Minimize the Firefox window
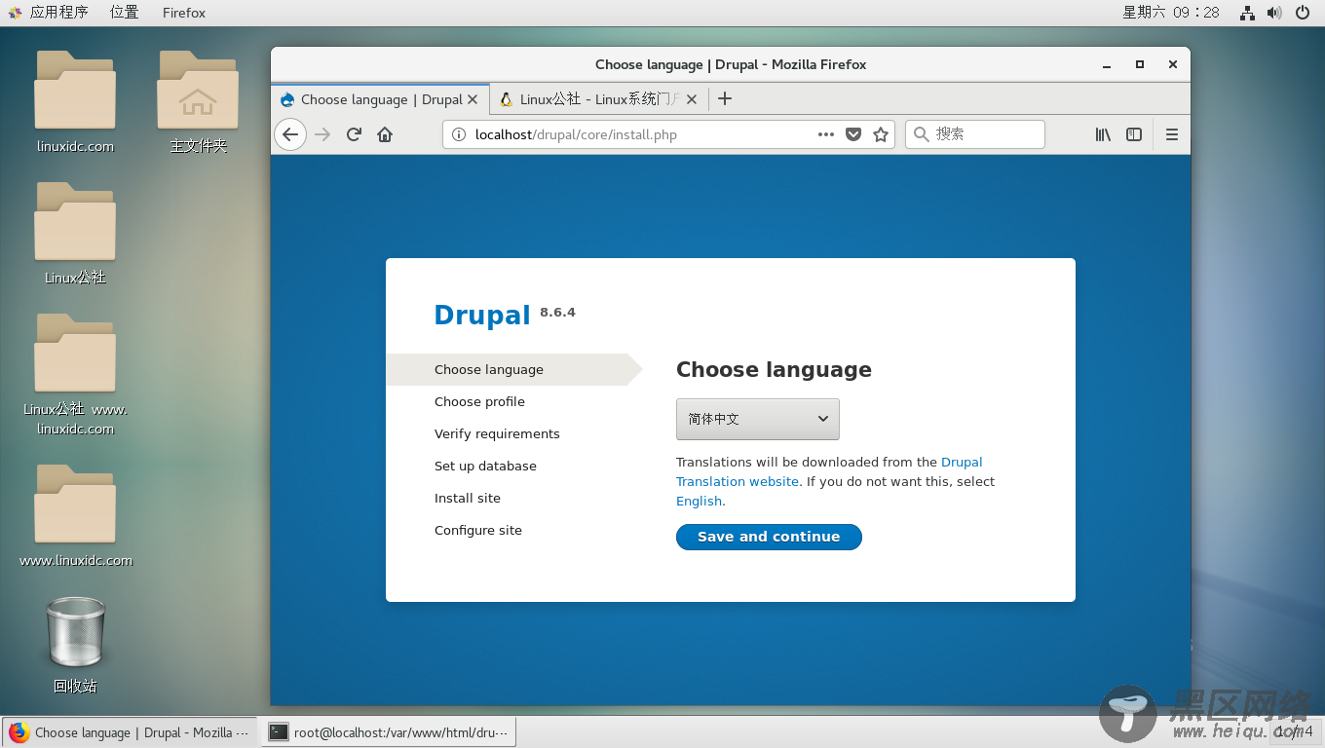This screenshot has height=748, width=1325. 1107,64
